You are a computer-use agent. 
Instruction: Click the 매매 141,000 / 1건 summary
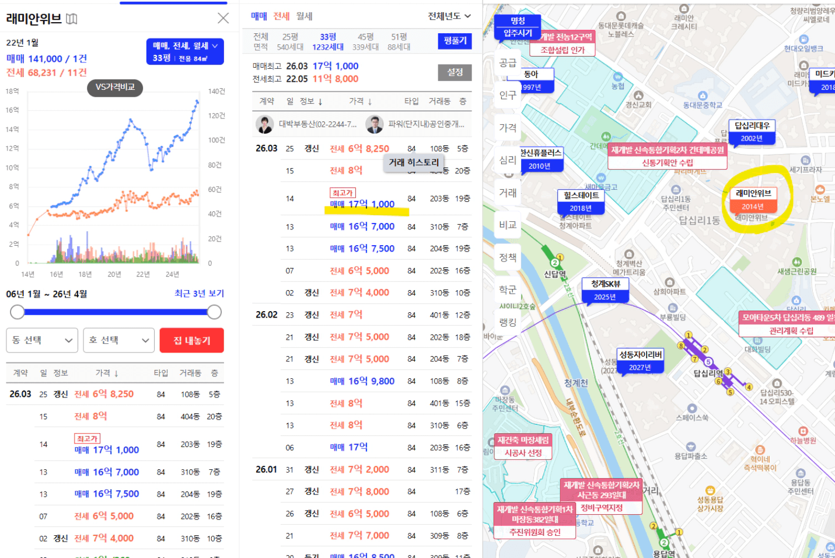pos(47,58)
